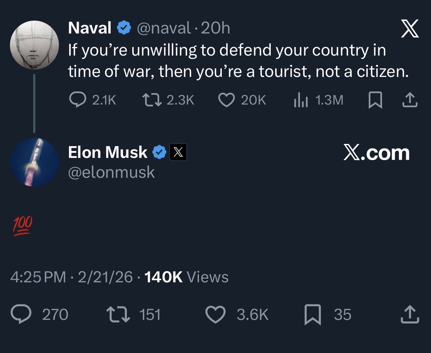Click the X logo in top corner
The width and height of the screenshot is (431, 353).
click(409, 29)
